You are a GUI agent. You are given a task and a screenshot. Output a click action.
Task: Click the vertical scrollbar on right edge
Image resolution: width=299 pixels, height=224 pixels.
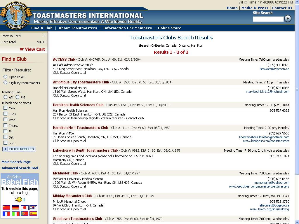(297, 90)
